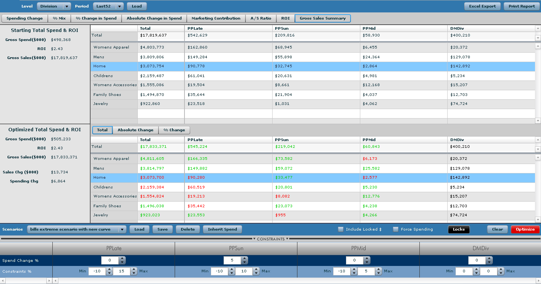This screenshot has height=284, width=541.
Task: Export data with Excel Export button
Action: [482, 6]
